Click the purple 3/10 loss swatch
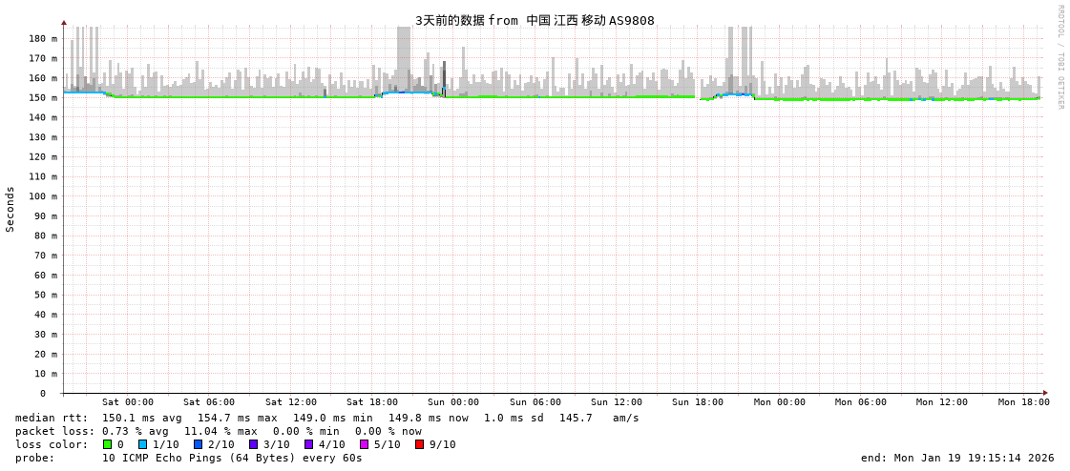 [253, 444]
